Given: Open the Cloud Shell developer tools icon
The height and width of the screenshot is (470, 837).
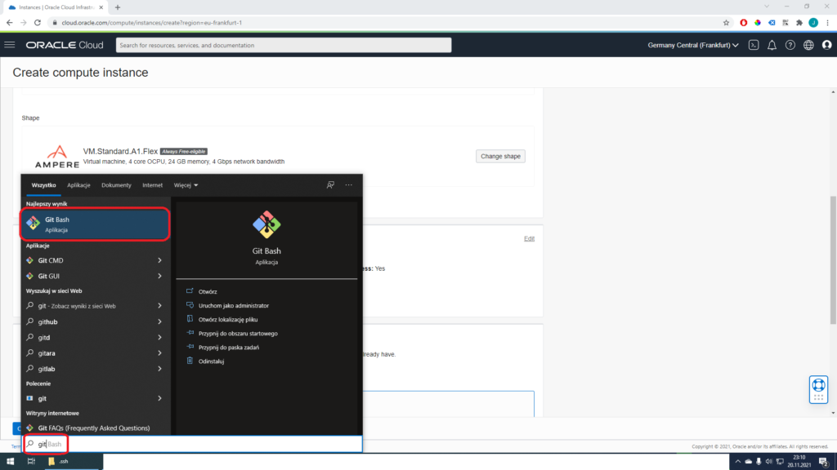Looking at the screenshot, I should pos(753,46).
